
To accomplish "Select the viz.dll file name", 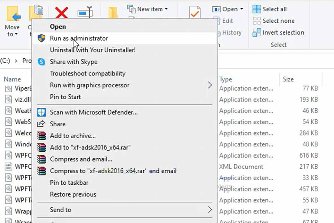I will click(23, 100).
